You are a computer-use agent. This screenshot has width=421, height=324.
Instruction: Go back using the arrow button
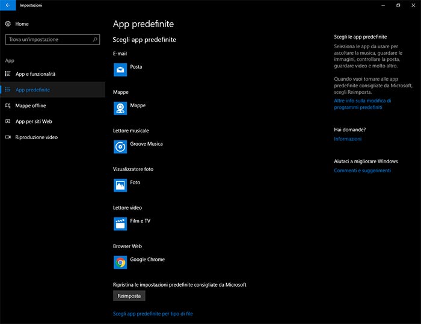click(7, 5)
